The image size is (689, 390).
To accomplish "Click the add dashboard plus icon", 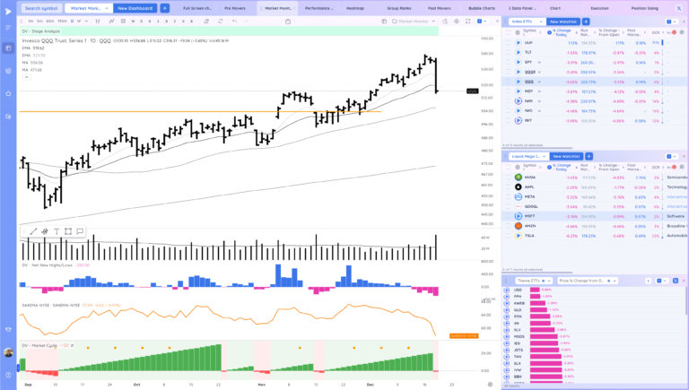I will pyautogui.click(x=165, y=8).
